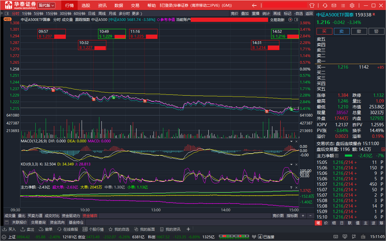Click the connection signal icon

pos(254,236)
